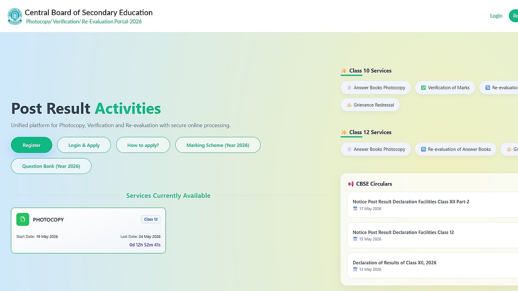Screen dimensions: 518x291
Task: Select Class 10 Grievance Redressal service
Action: [370, 105]
